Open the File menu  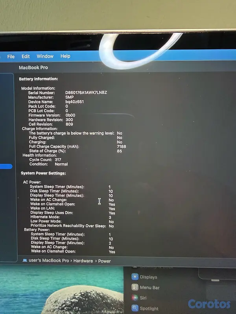click(x=11, y=57)
